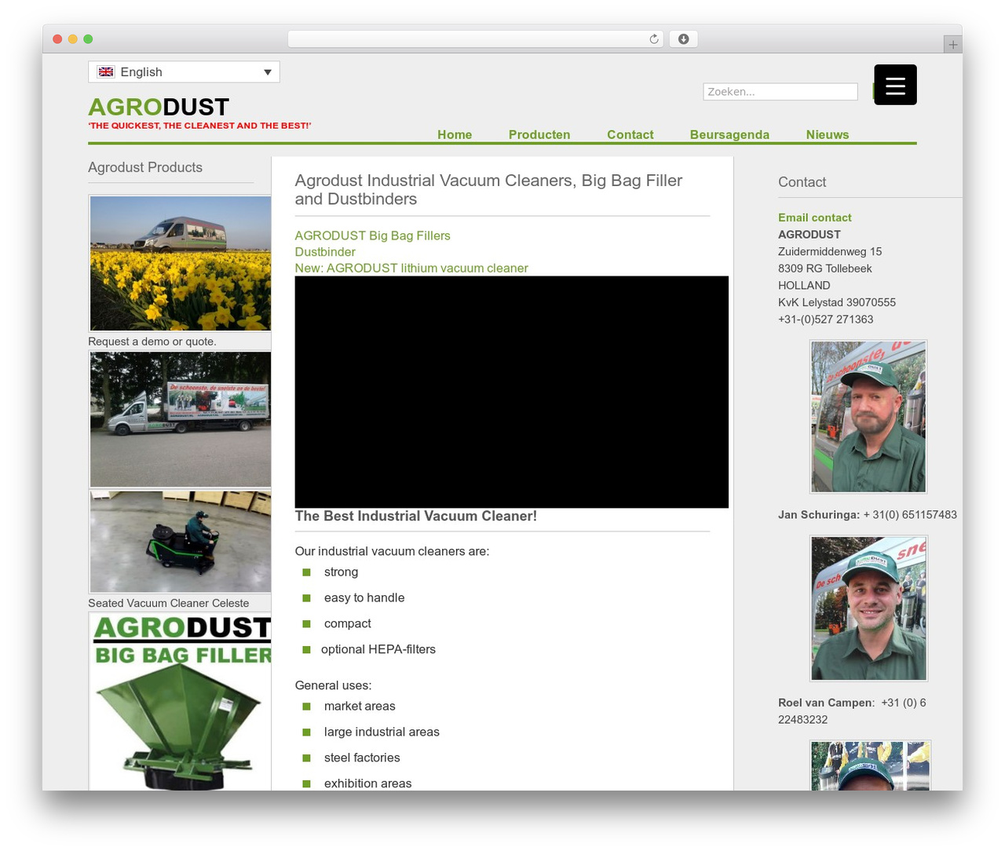Viewport: 1005px width, 851px height.
Task: Open the Agrodust truck photo
Action: tap(181, 419)
